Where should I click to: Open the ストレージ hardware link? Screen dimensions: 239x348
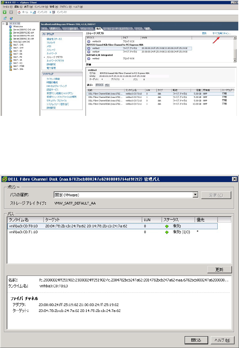tap(51, 50)
